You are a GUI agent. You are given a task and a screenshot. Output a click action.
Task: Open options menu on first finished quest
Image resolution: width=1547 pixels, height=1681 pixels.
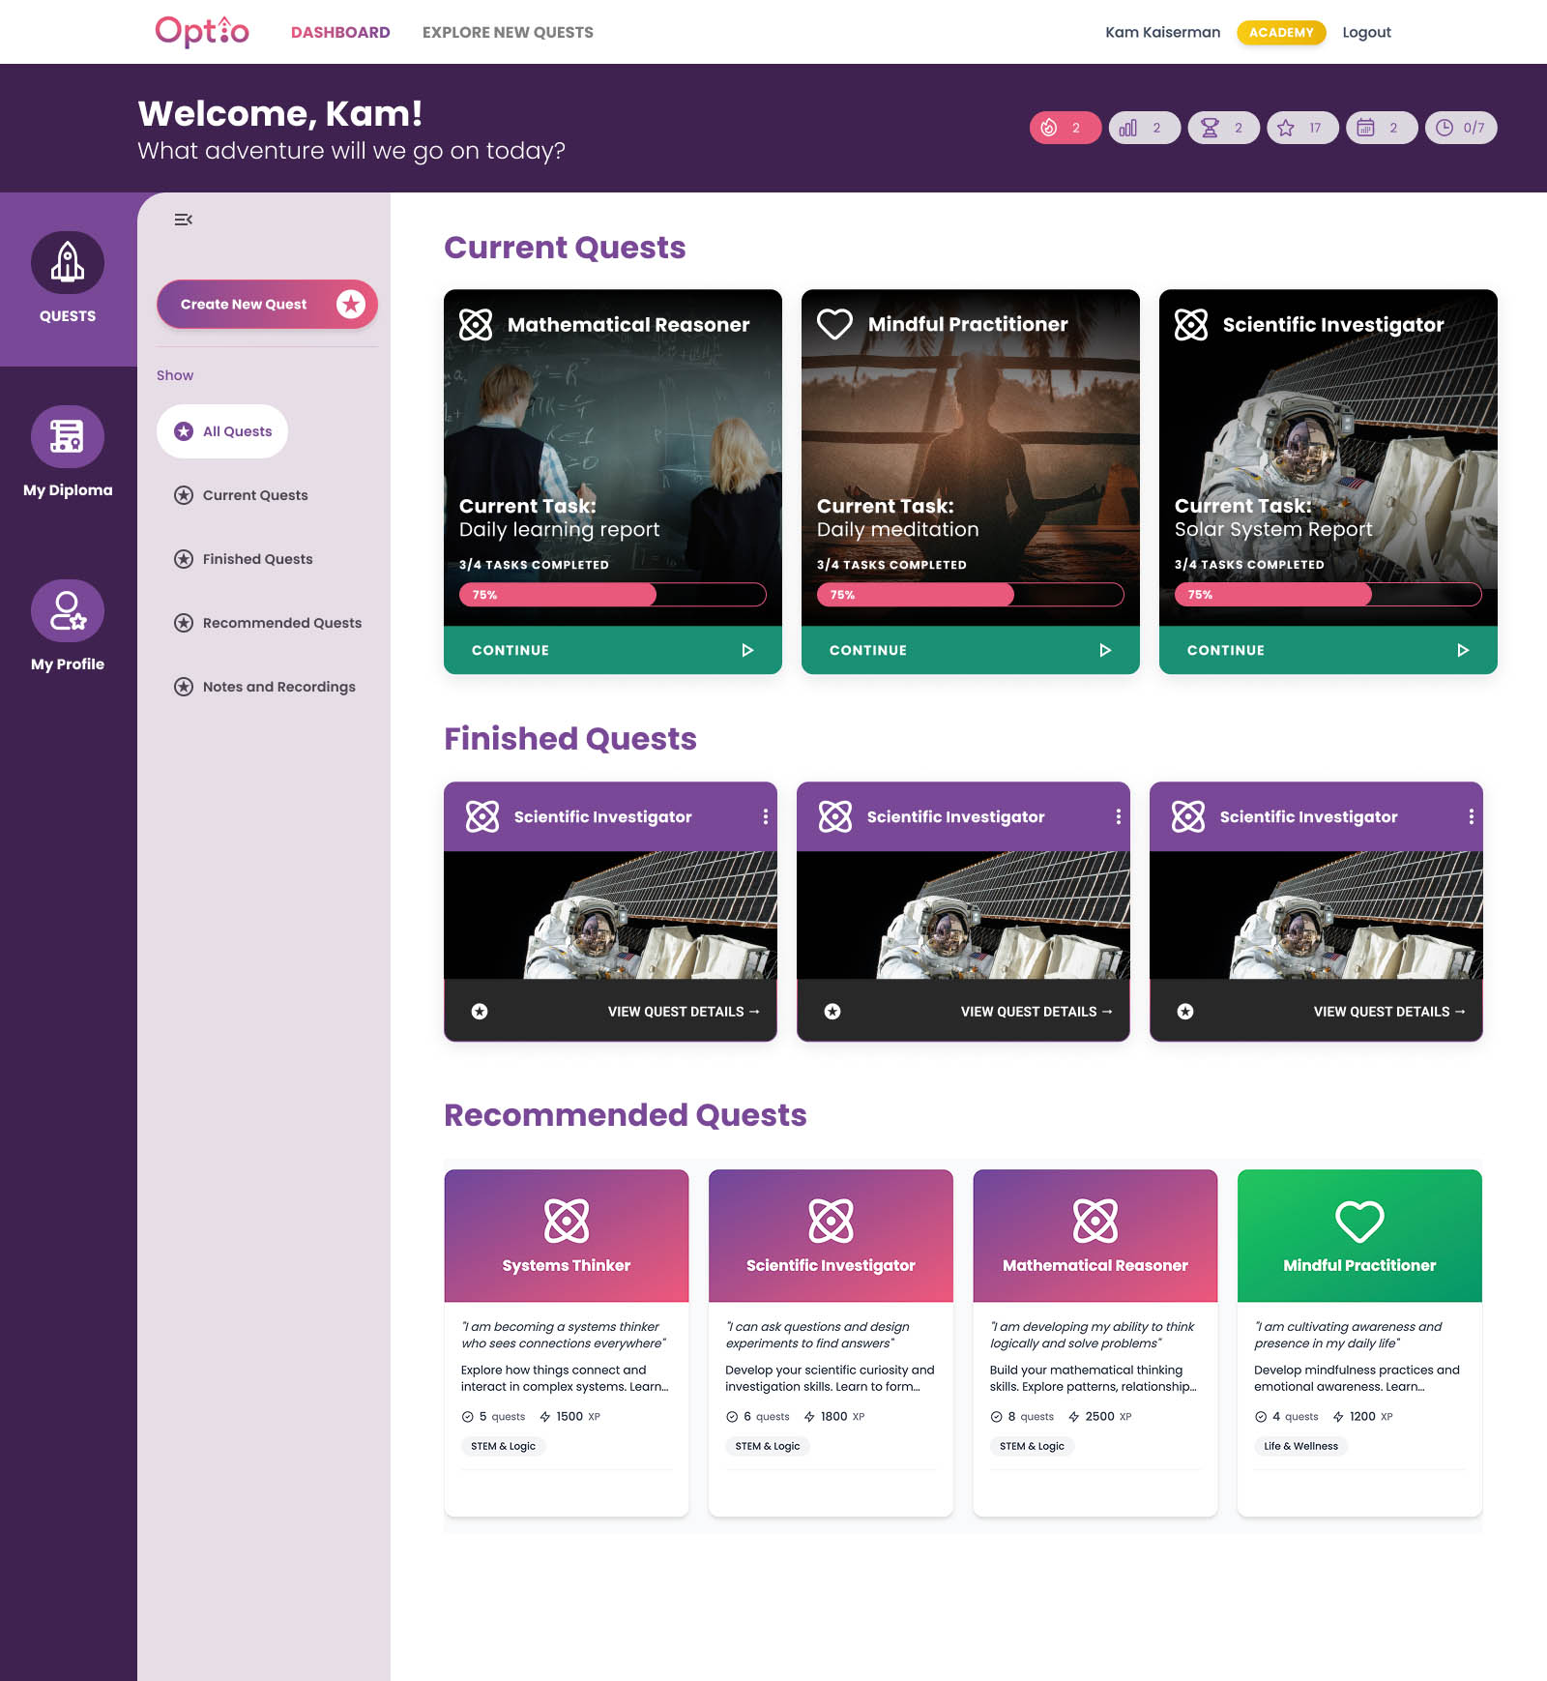[765, 817]
